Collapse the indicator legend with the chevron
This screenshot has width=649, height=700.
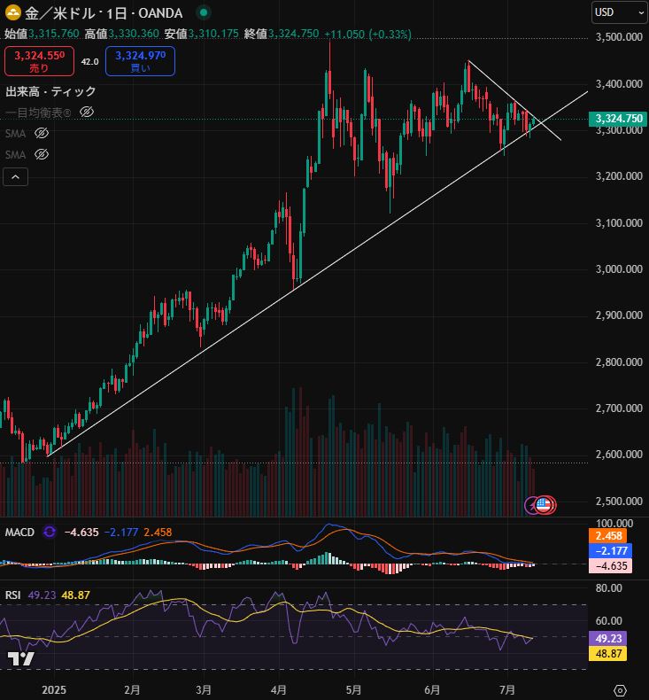tap(16, 177)
